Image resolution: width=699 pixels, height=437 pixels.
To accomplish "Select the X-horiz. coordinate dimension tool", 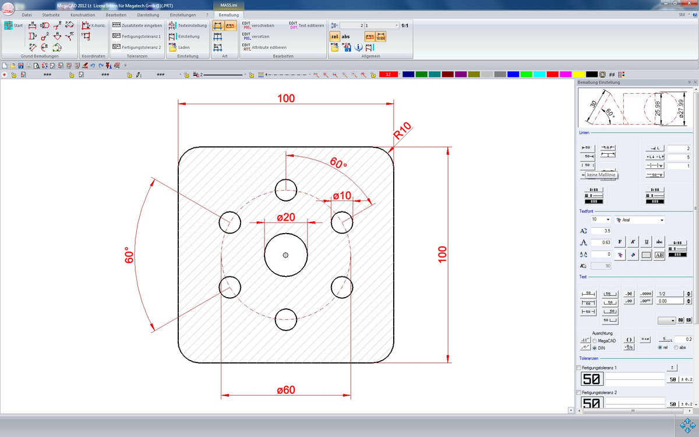I will click(x=94, y=26).
